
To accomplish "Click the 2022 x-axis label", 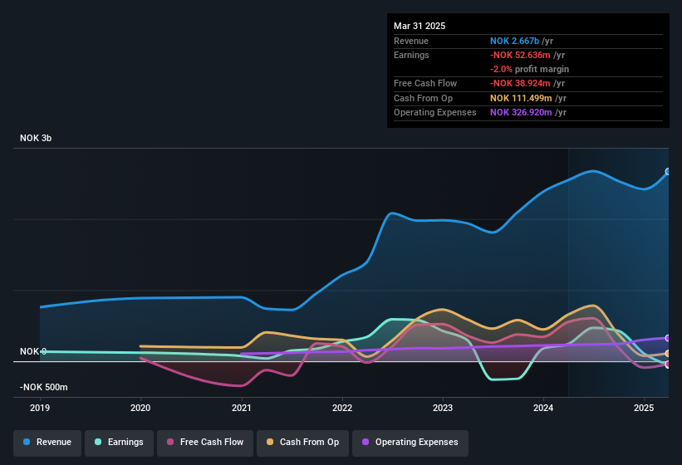I will click(x=342, y=408).
